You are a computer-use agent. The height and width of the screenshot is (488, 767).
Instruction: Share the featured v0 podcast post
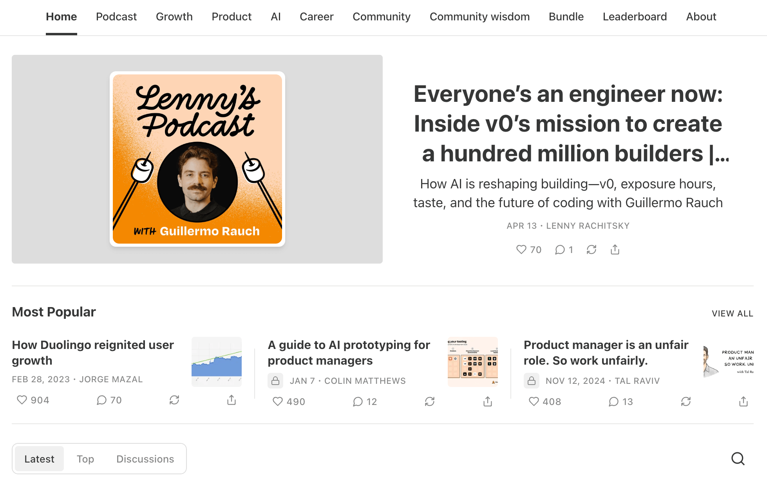[x=615, y=249]
